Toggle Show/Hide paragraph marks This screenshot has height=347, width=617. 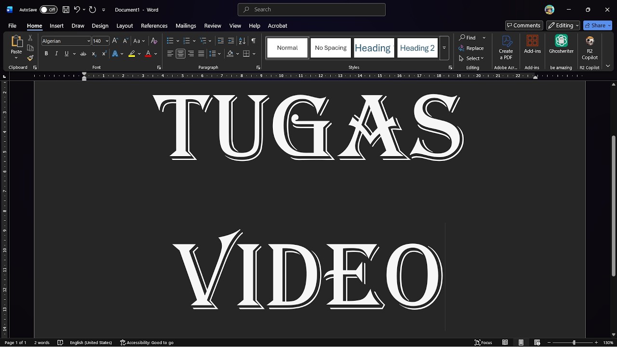click(x=254, y=41)
